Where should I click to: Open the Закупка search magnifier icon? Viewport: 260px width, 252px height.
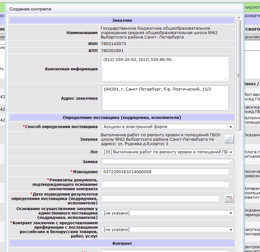click(229, 139)
